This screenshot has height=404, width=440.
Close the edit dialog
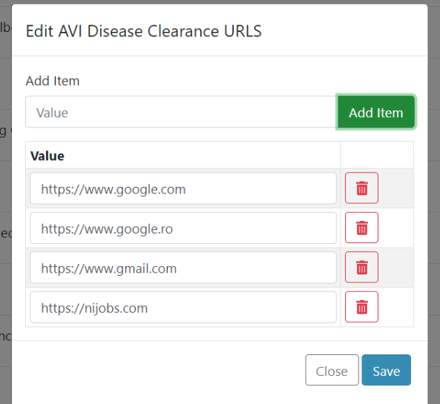[x=332, y=370]
